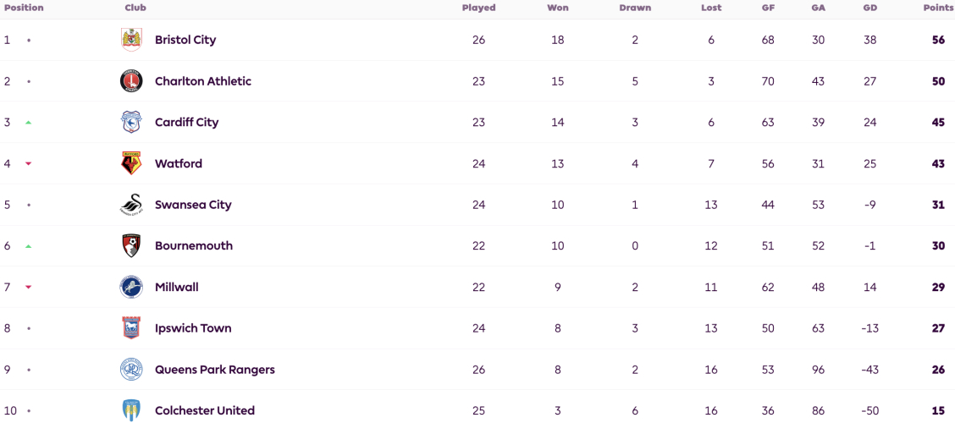Click the Bournemouth club badge
955x423 pixels.
(x=131, y=246)
